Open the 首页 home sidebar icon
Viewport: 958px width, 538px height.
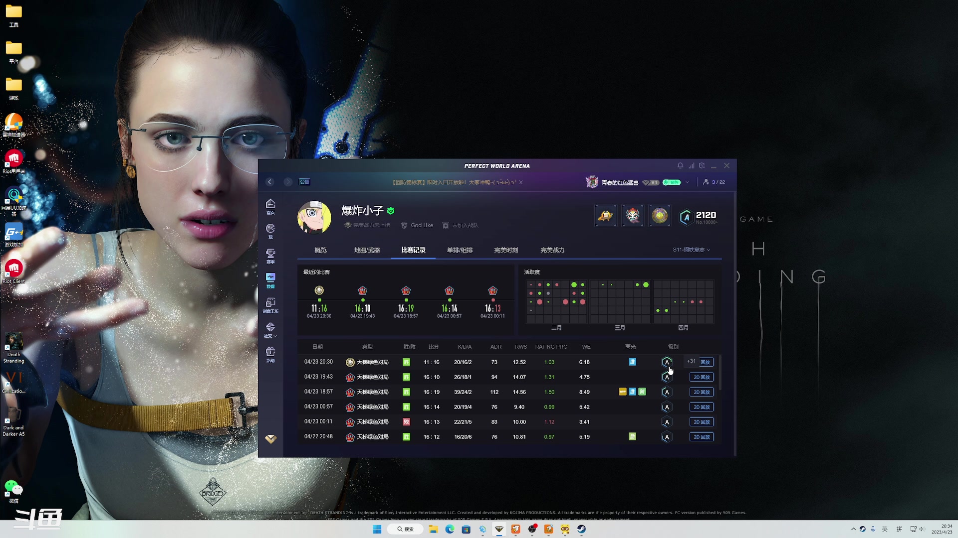coord(270,206)
